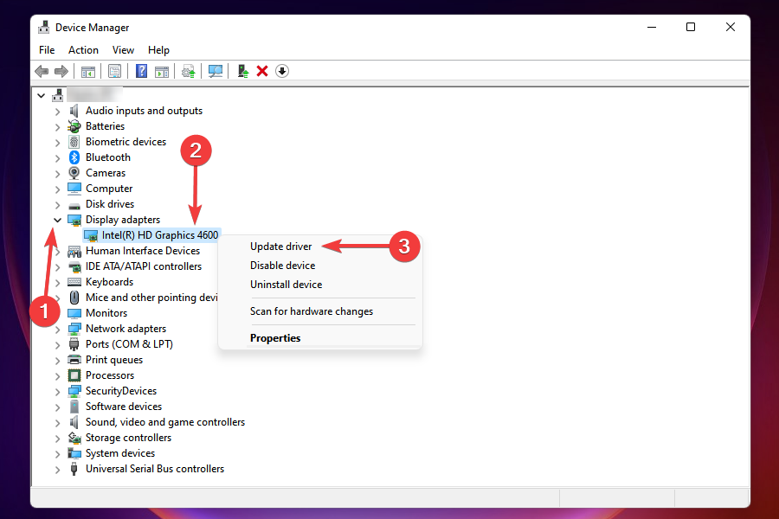This screenshot has height=519, width=779.
Task: Click the computer root node icon
Action: [x=58, y=95]
